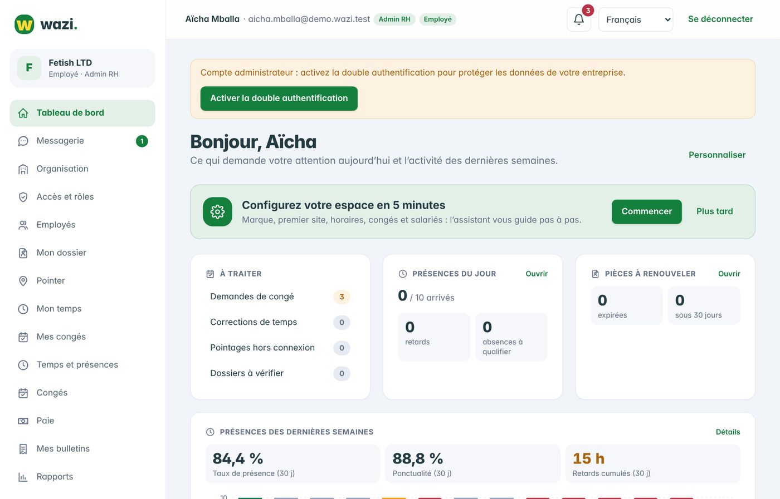Click Détails for recent attendance
This screenshot has height=499, width=780.
pyautogui.click(x=728, y=432)
